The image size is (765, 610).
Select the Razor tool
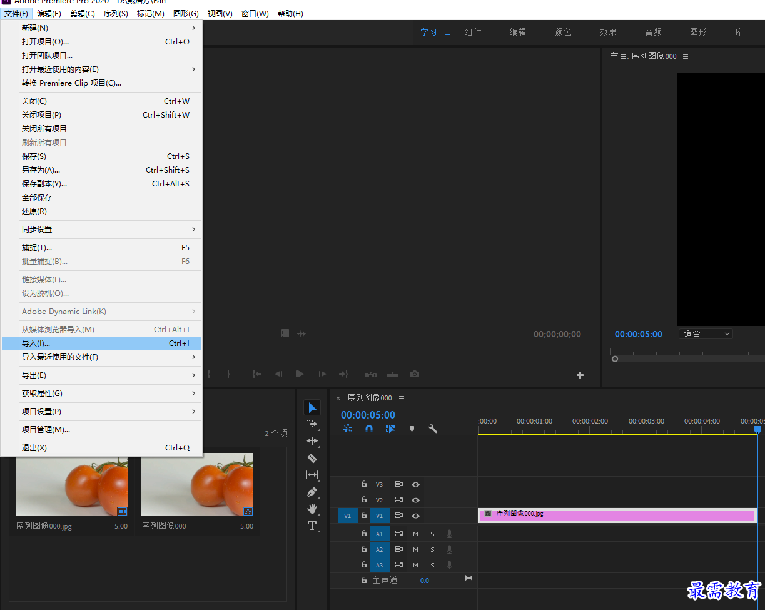312,458
